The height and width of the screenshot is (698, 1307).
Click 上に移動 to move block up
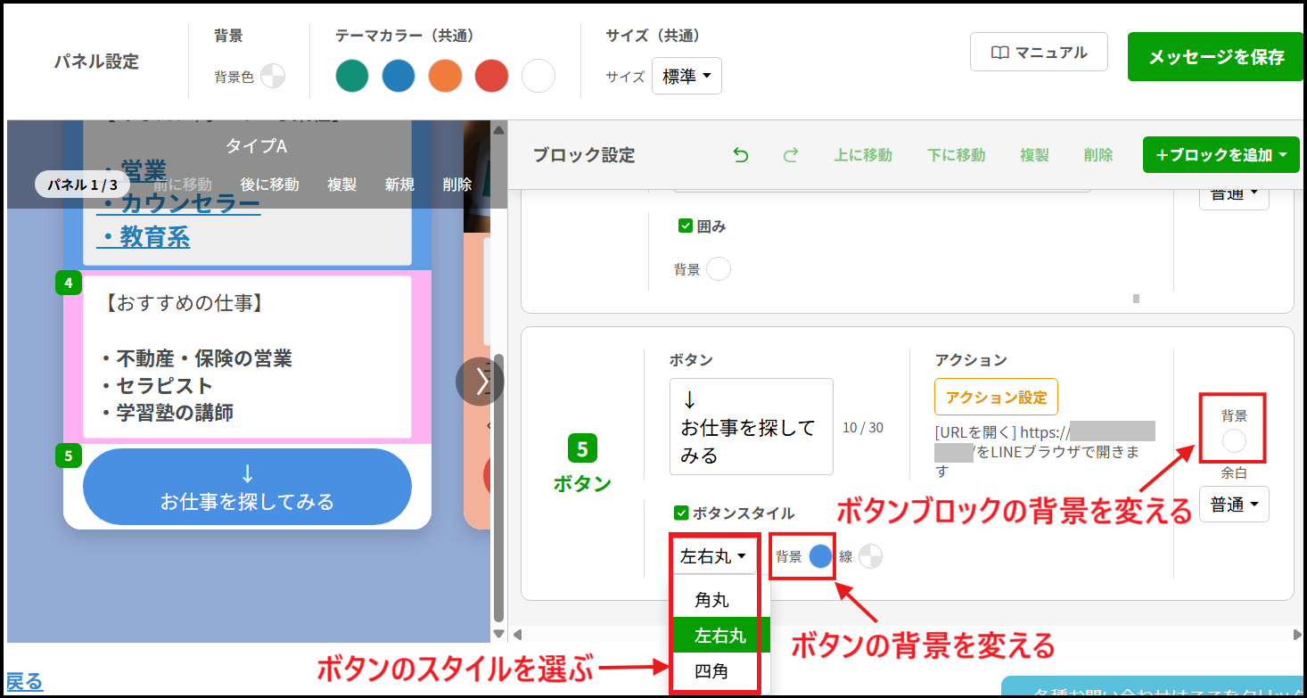(x=863, y=155)
